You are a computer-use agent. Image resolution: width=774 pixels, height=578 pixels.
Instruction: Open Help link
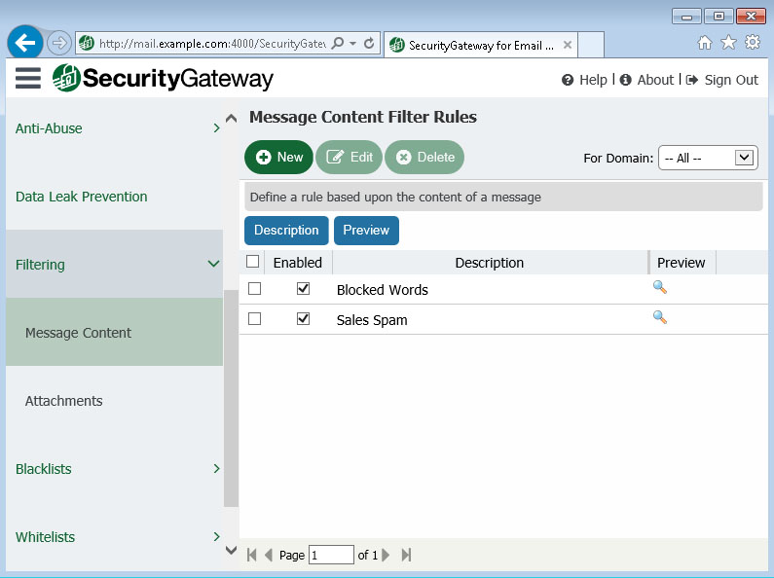tap(584, 80)
